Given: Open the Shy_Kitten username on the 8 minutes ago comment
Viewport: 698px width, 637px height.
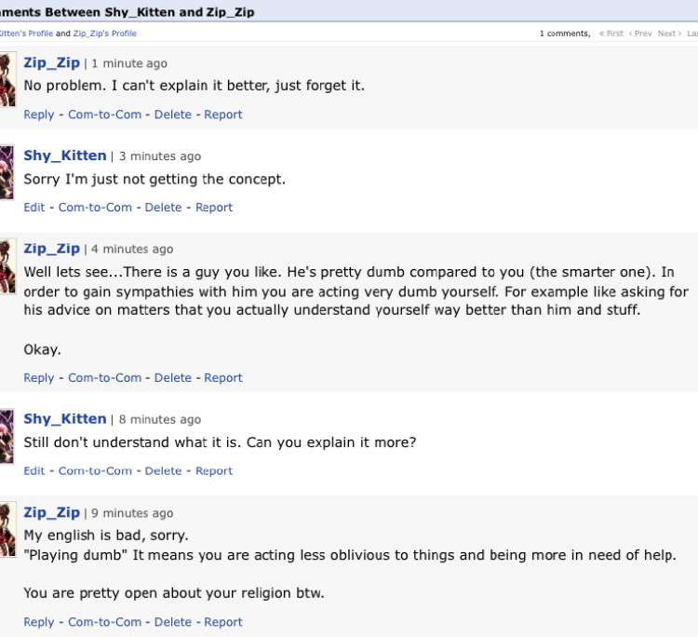Looking at the screenshot, I should [64, 419].
